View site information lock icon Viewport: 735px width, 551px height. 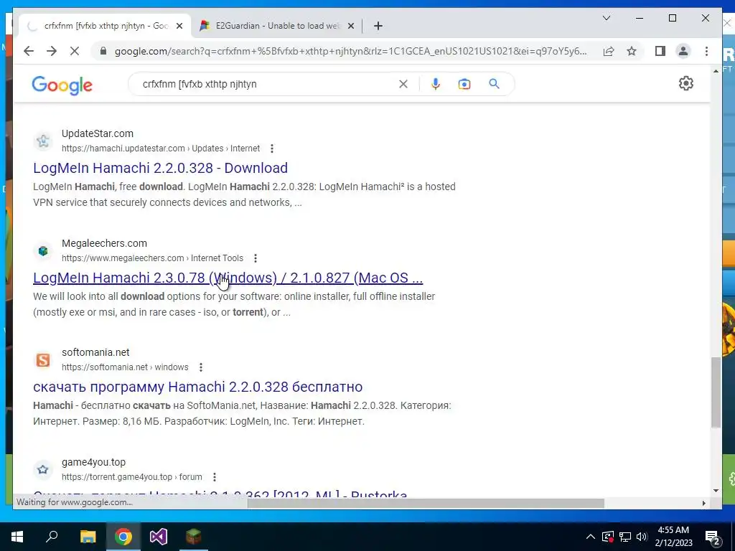point(103,51)
